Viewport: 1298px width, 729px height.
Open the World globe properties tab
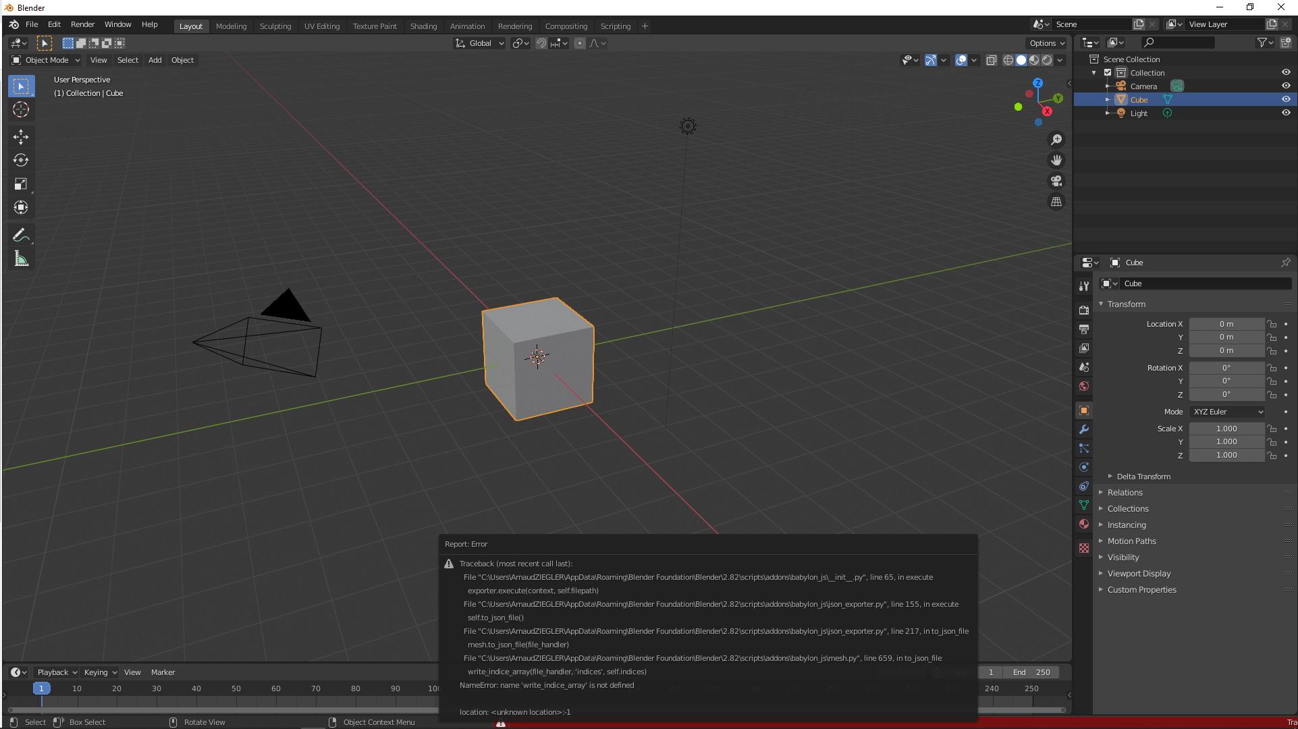pyautogui.click(x=1084, y=386)
